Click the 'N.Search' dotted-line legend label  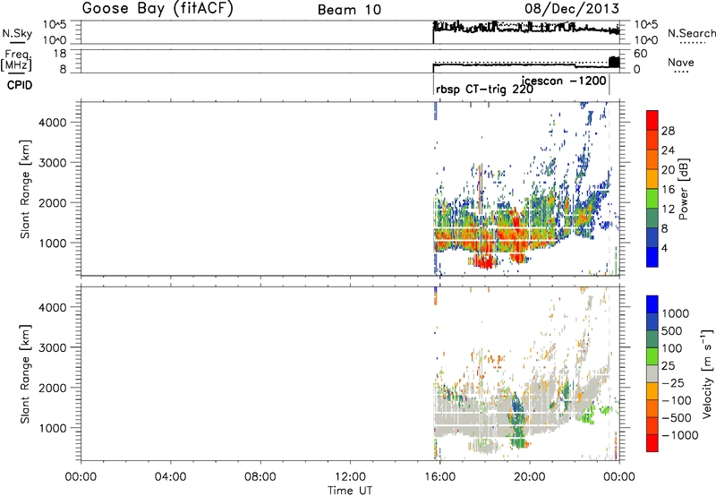[691, 33]
